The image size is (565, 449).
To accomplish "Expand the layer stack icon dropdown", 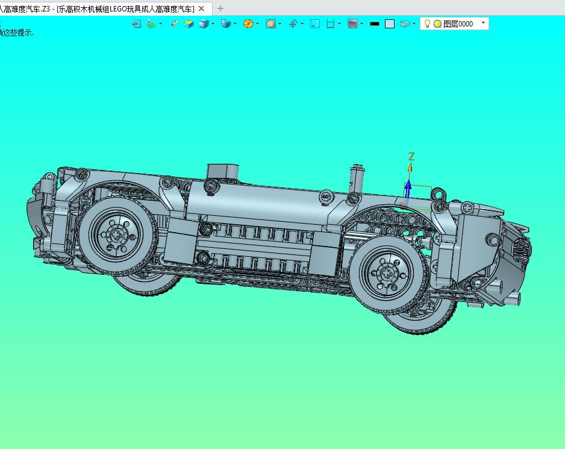I will tap(414, 24).
